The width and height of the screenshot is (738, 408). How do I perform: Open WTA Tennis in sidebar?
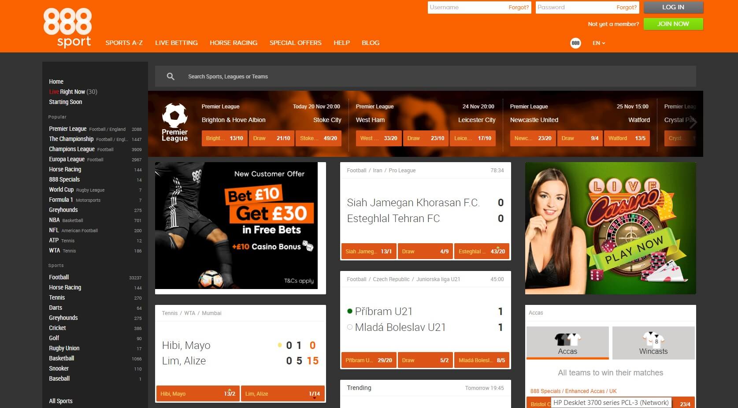(x=95, y=251)
